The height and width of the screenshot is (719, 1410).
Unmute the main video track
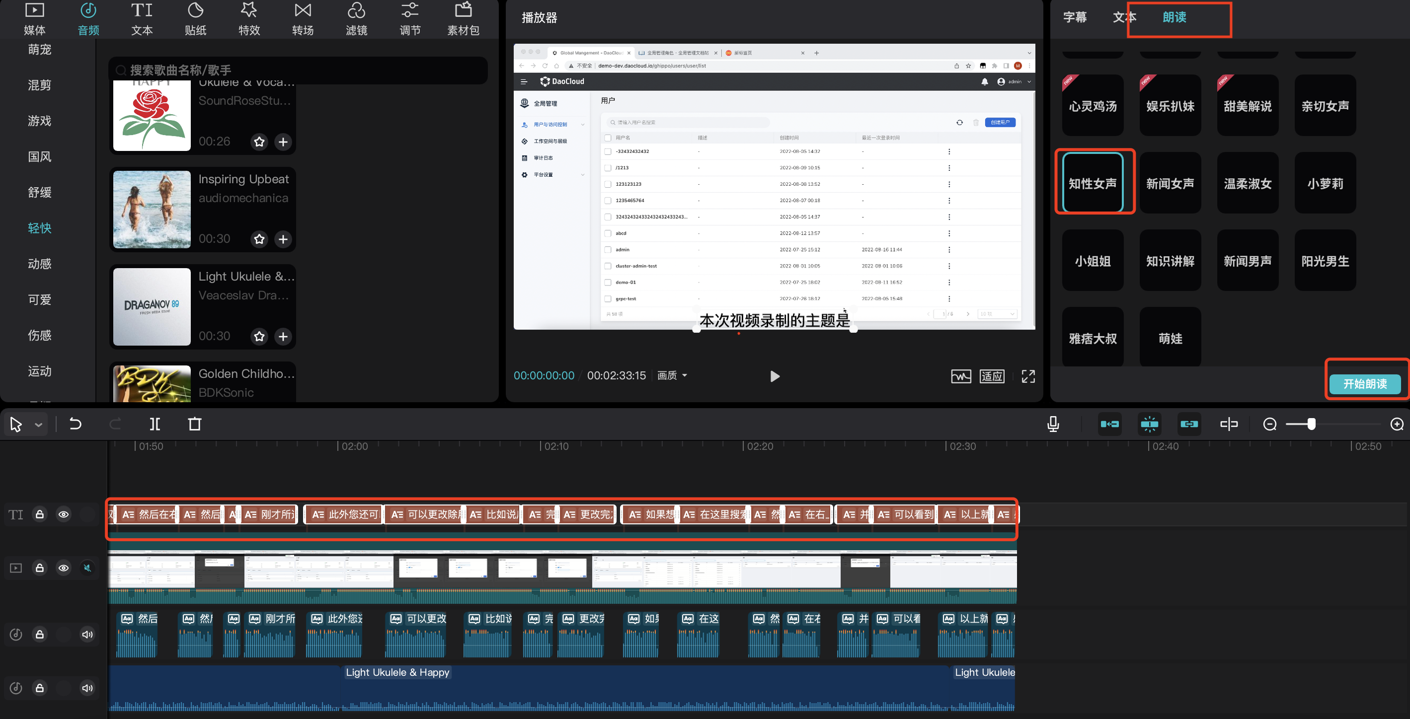coord(87,568)
